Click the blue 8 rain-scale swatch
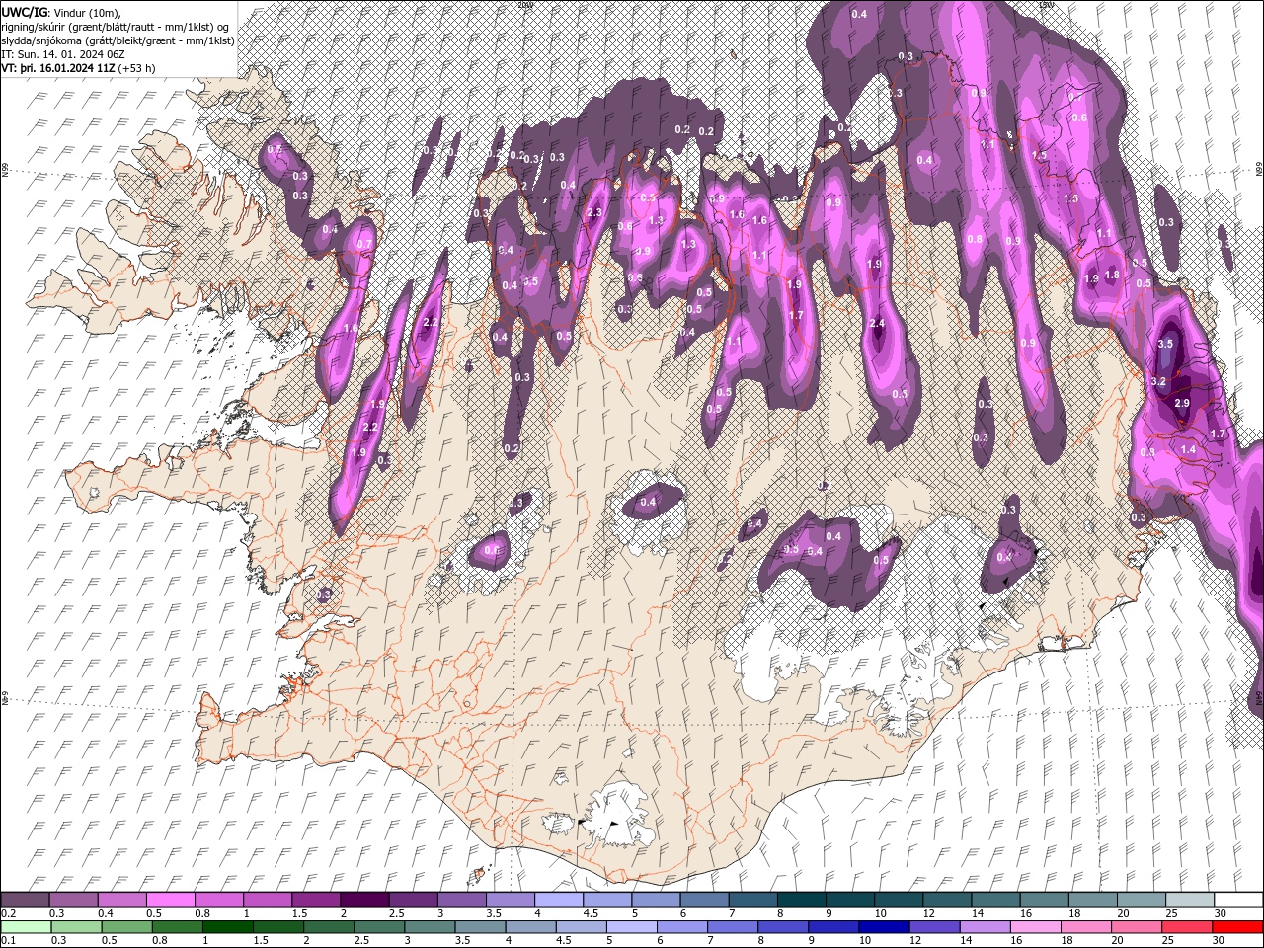1264x948 pixels. tap(783, 926)
